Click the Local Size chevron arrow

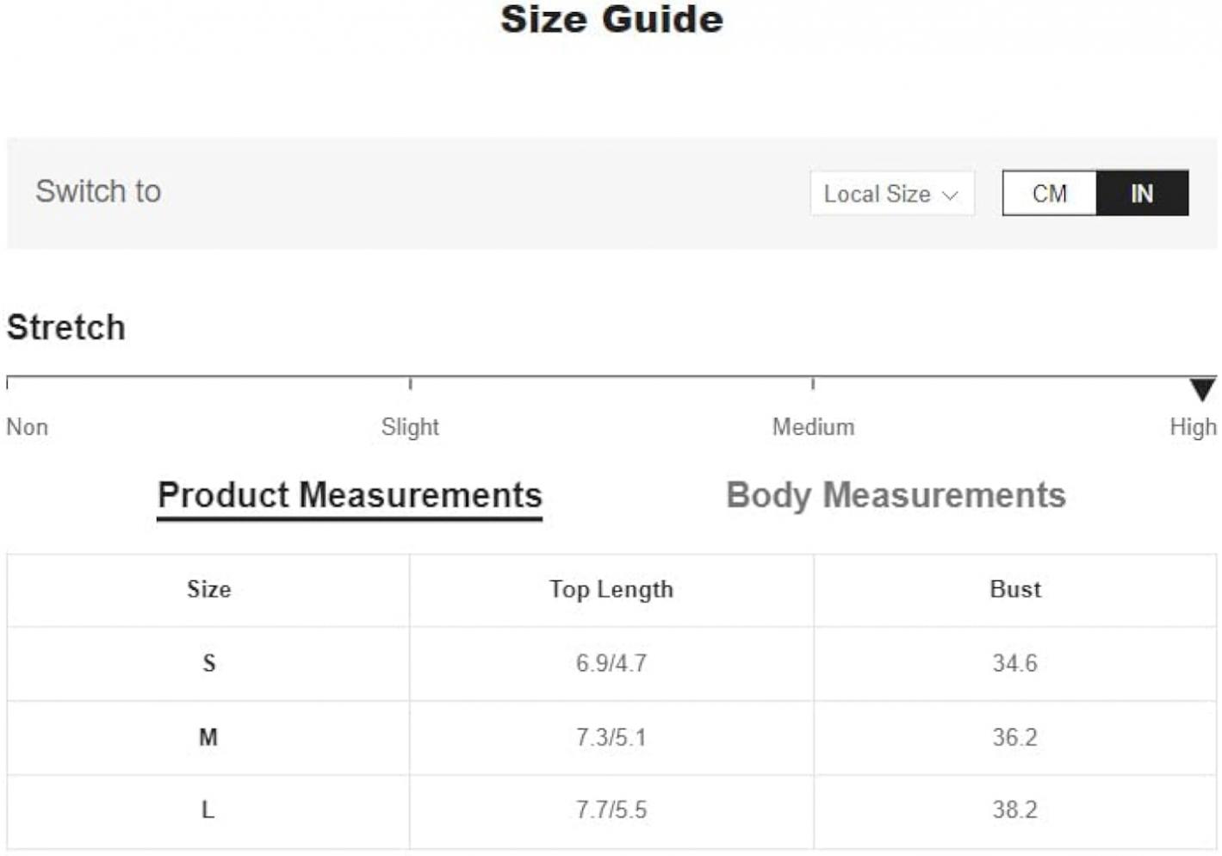950,195
